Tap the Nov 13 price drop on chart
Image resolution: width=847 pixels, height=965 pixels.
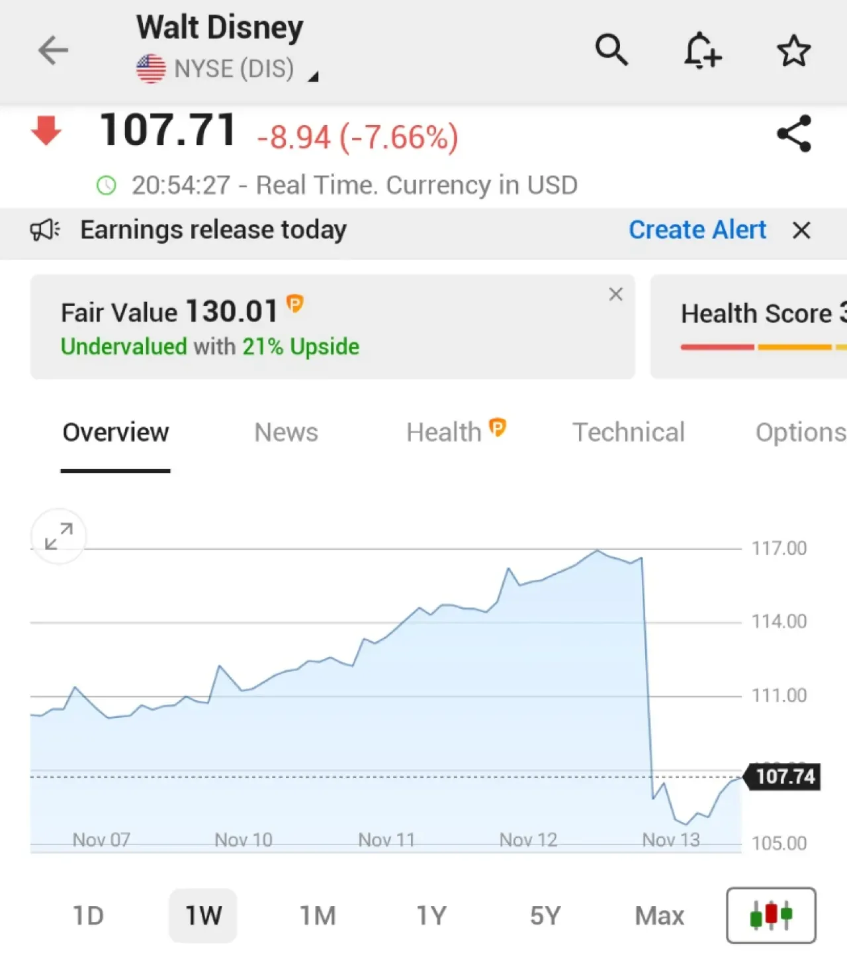coord(647,676)
